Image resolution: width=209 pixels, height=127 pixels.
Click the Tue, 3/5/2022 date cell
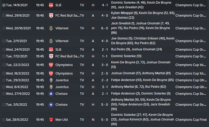18,105
